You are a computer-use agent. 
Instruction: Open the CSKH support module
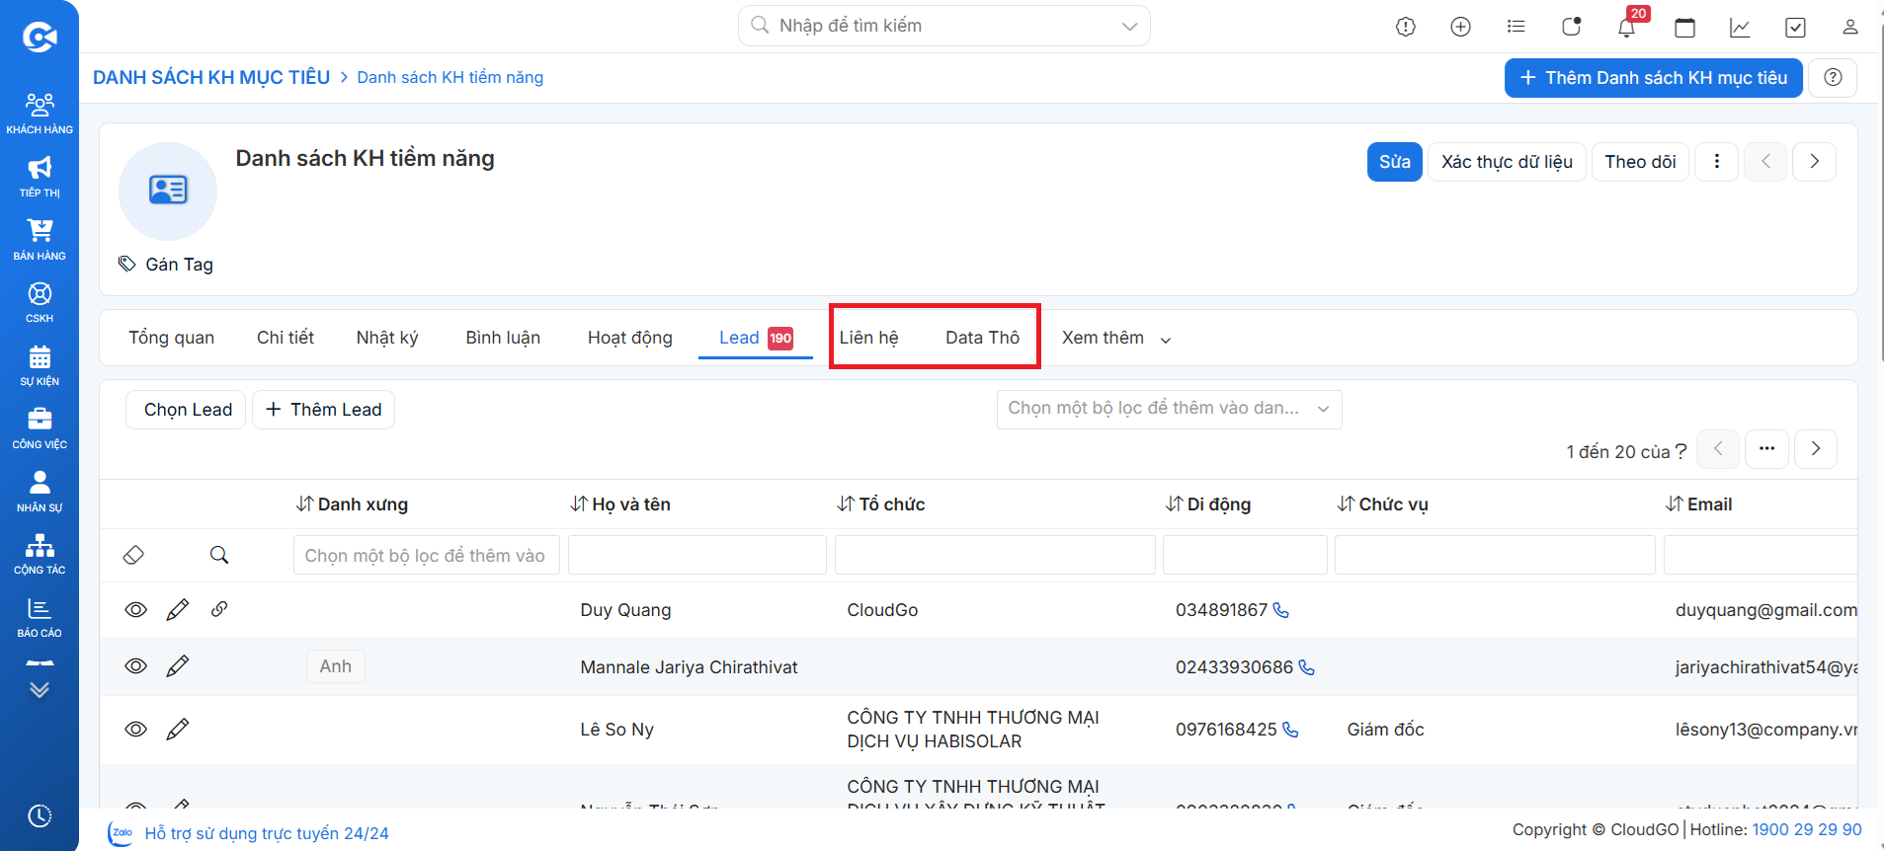(40, 302)
